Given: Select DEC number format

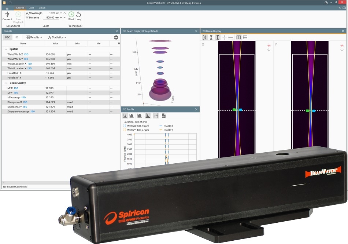Looking at the screenshot, I should pyautogui.click(x=8, y=37).
